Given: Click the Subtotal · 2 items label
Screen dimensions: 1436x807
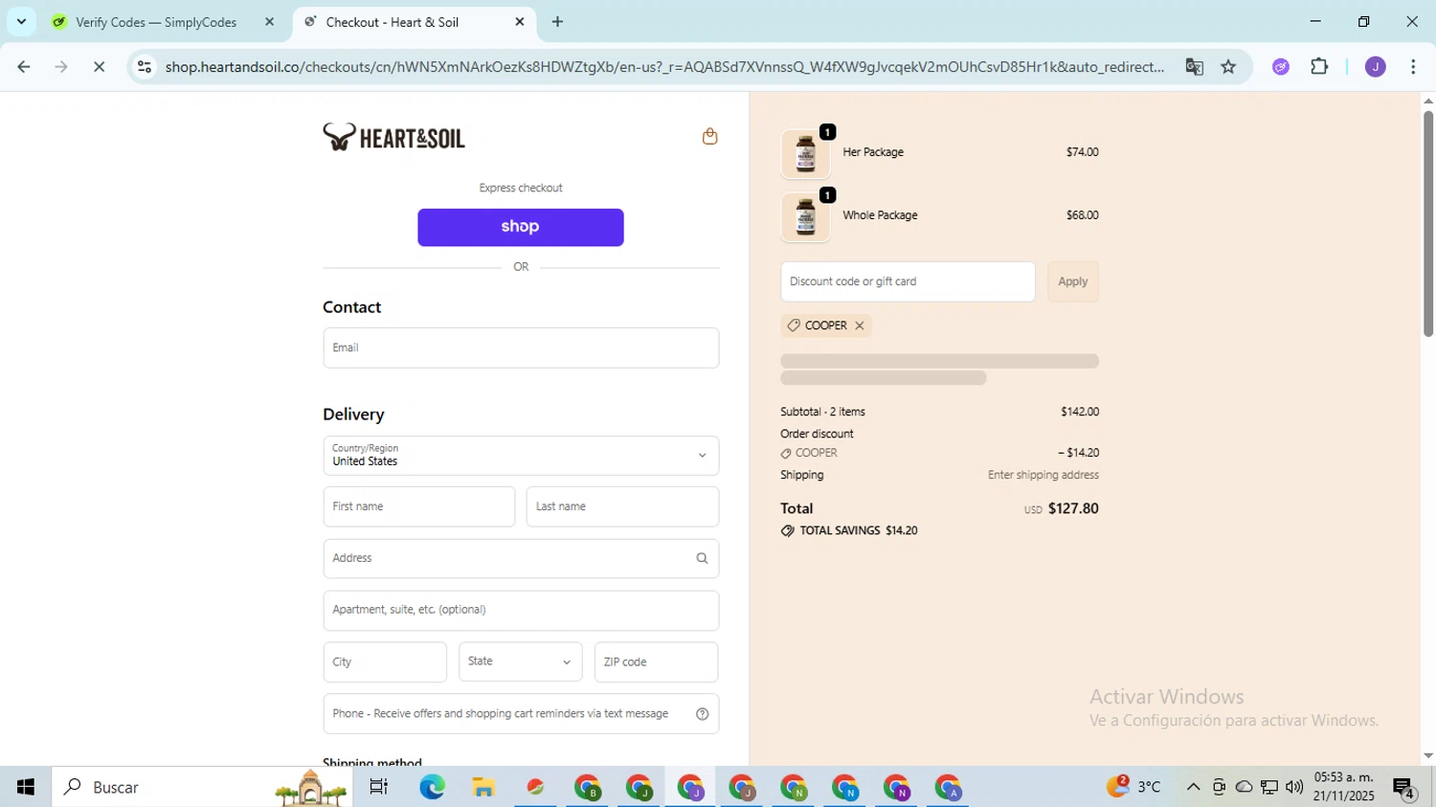Looking at the screenshot, I should [822, 412].
